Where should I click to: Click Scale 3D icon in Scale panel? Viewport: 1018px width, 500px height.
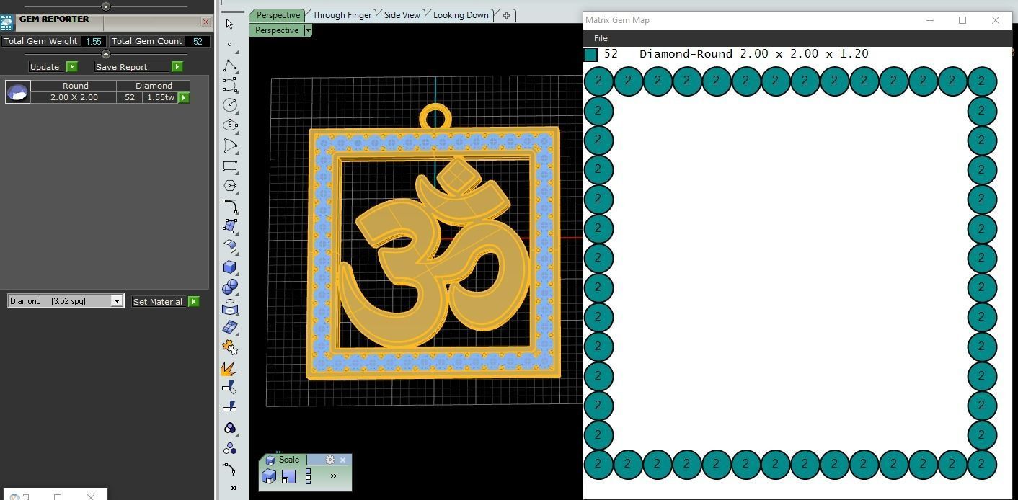(269, 476)
